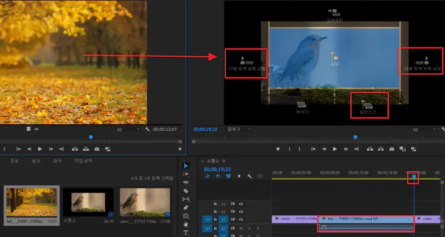The image size is (445, 237).
Task: Select the Pen tool in toolbar
Action: (186, 207)
